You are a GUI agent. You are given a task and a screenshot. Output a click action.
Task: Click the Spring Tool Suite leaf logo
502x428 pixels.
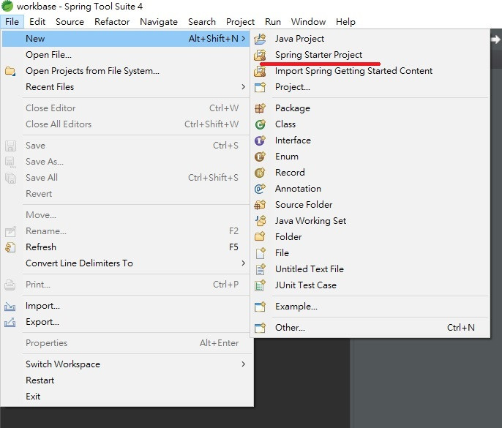(x=7, y=6)
